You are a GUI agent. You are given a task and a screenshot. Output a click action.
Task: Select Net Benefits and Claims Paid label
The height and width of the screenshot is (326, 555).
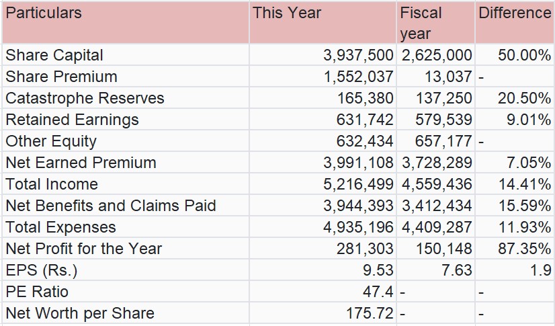(111, 206)
